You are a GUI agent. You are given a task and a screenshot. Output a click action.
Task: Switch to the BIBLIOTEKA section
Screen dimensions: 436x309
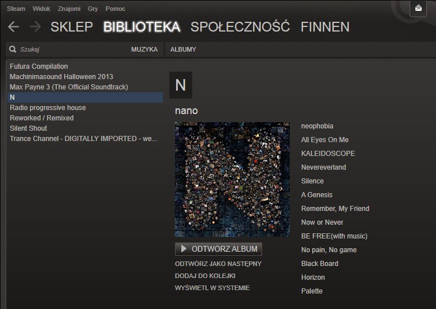(x=142, y=27)
